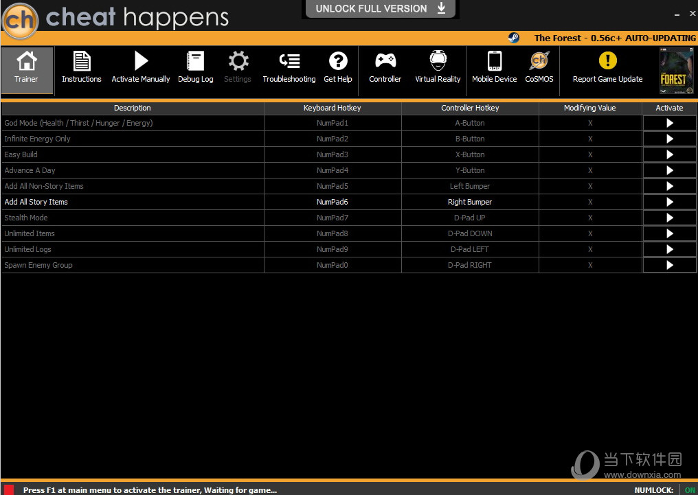This screenshot has width=698, height=495.
Task: Activate Stealth Mode cheat
Action: (670, 218)
